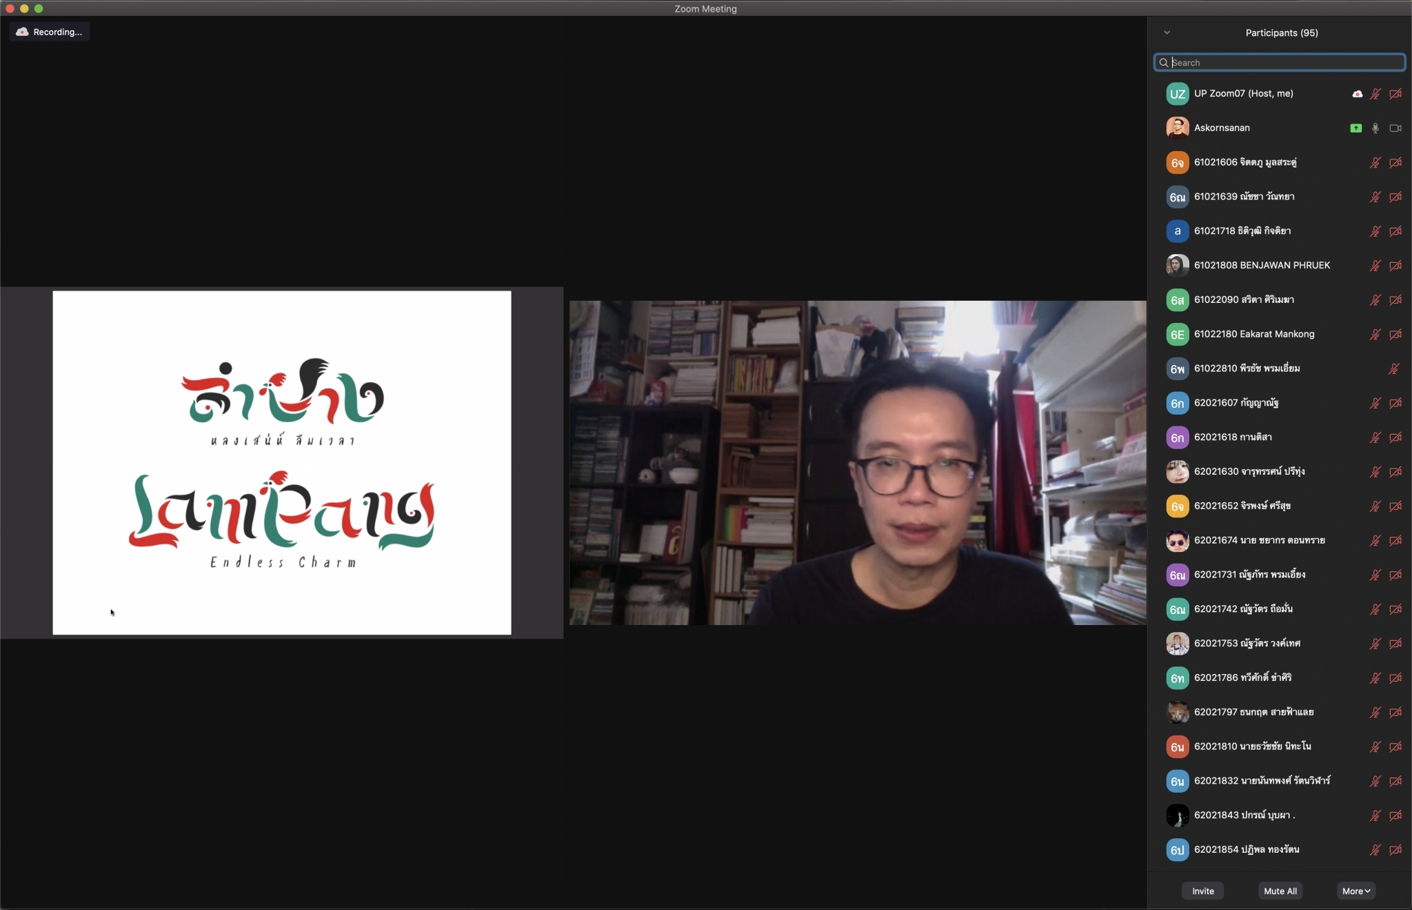Click the 62021843 dark participant avatar

(1177, 815)
